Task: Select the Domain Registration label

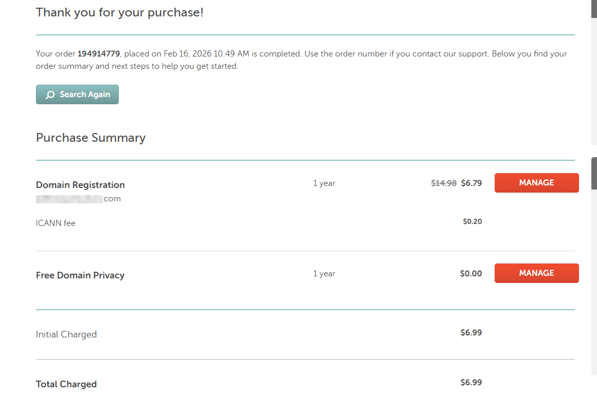Action: [80, 184]
